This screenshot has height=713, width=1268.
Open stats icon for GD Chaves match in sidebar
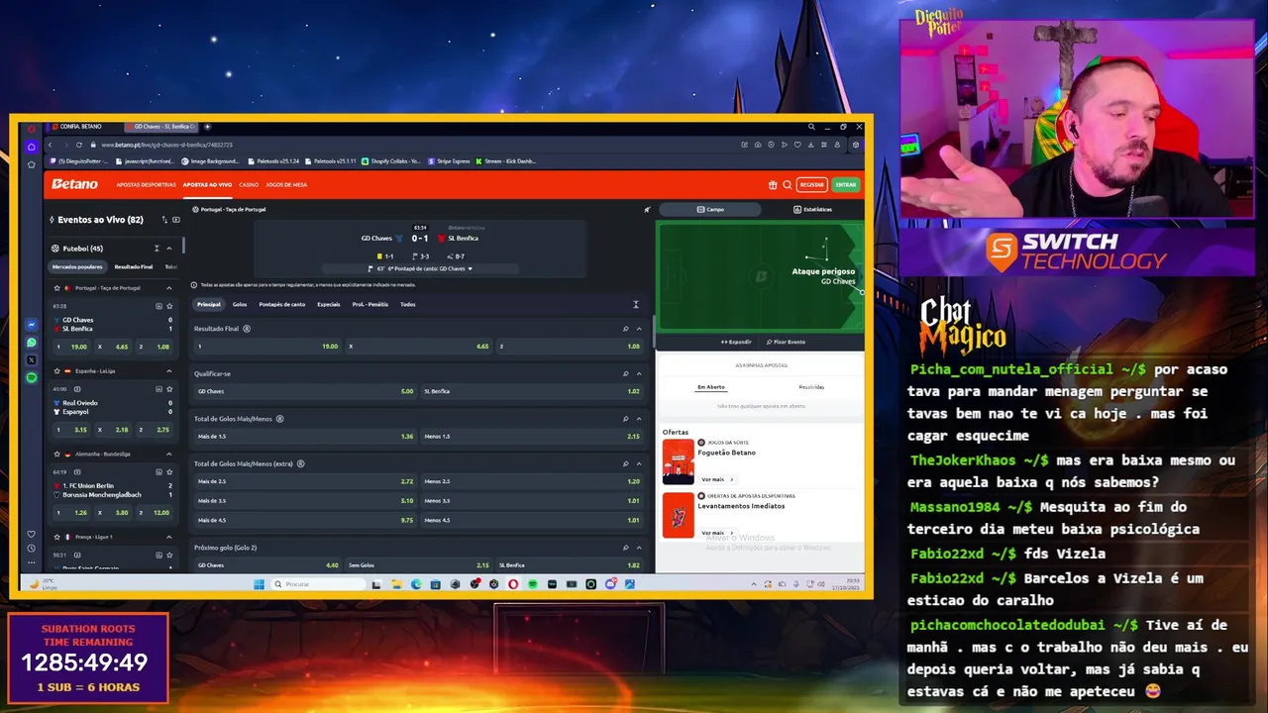158,306
